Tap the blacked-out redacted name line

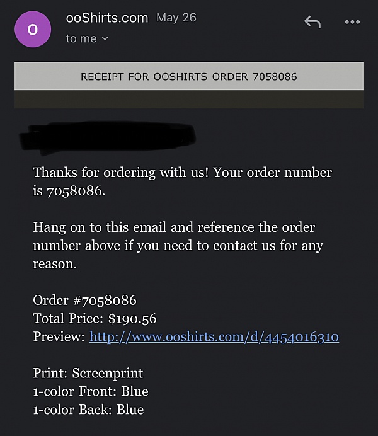coord(108,137)
